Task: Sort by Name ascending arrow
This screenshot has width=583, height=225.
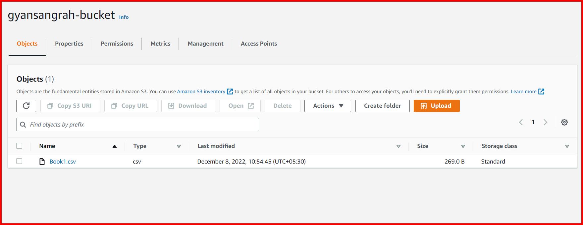Action: pyautogui.click(x=115, y=146)
